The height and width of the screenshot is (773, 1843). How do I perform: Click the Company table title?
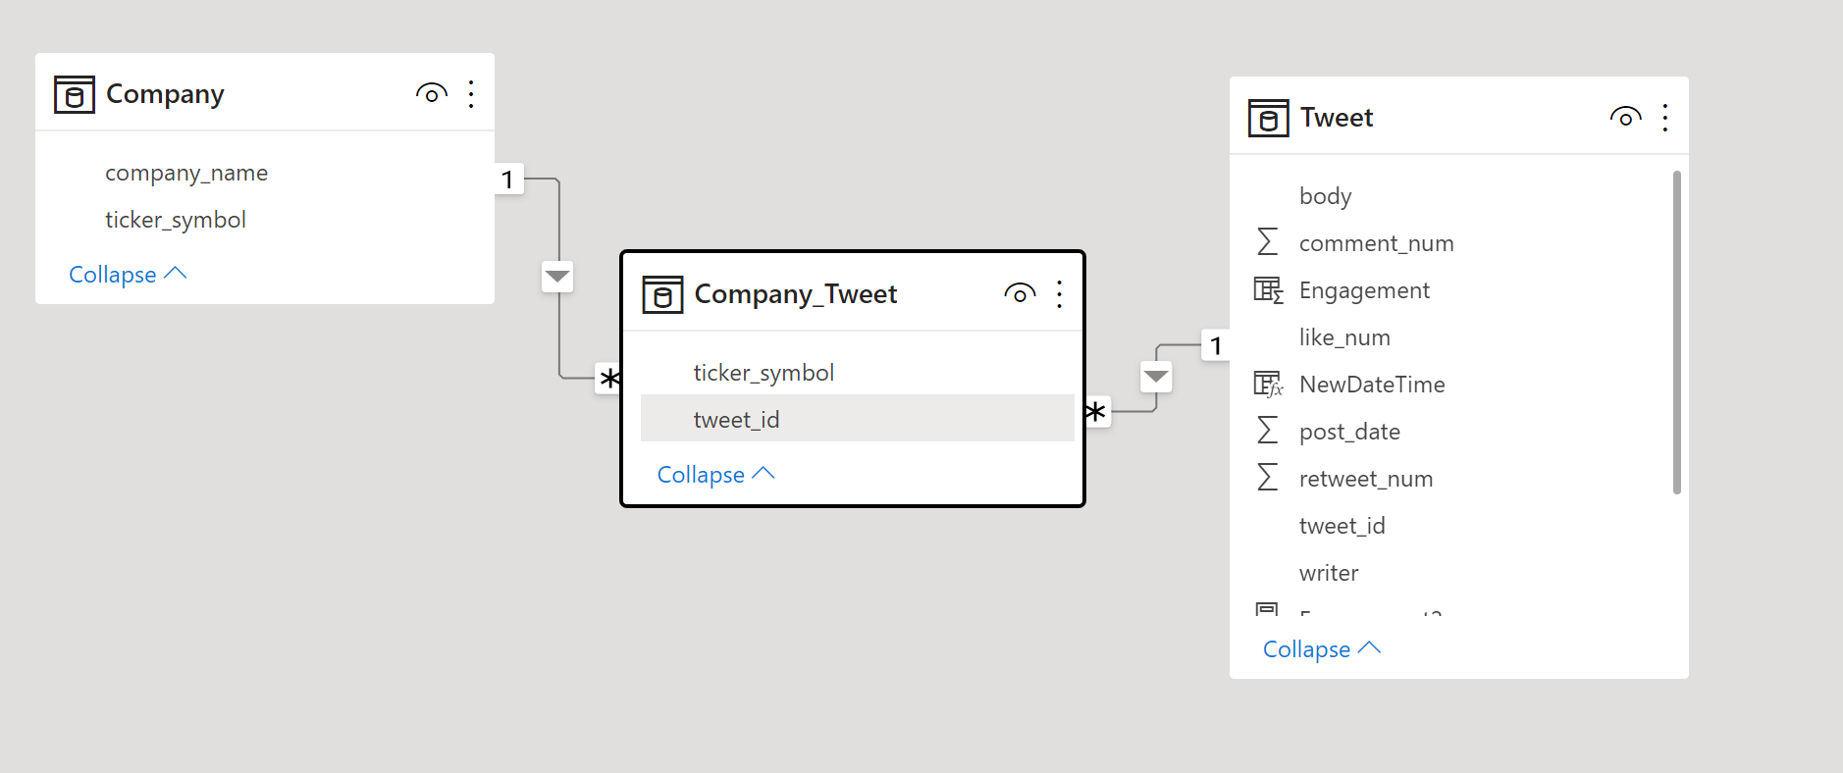[165, 94]
